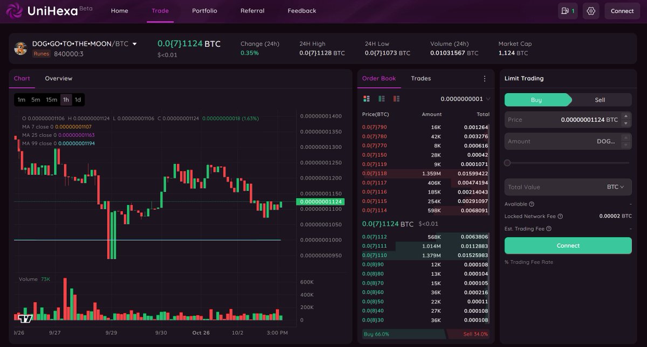Switch to the Trades tab
Image resolution: width=647 pixels, height=347 pixels.
point(421,79)
